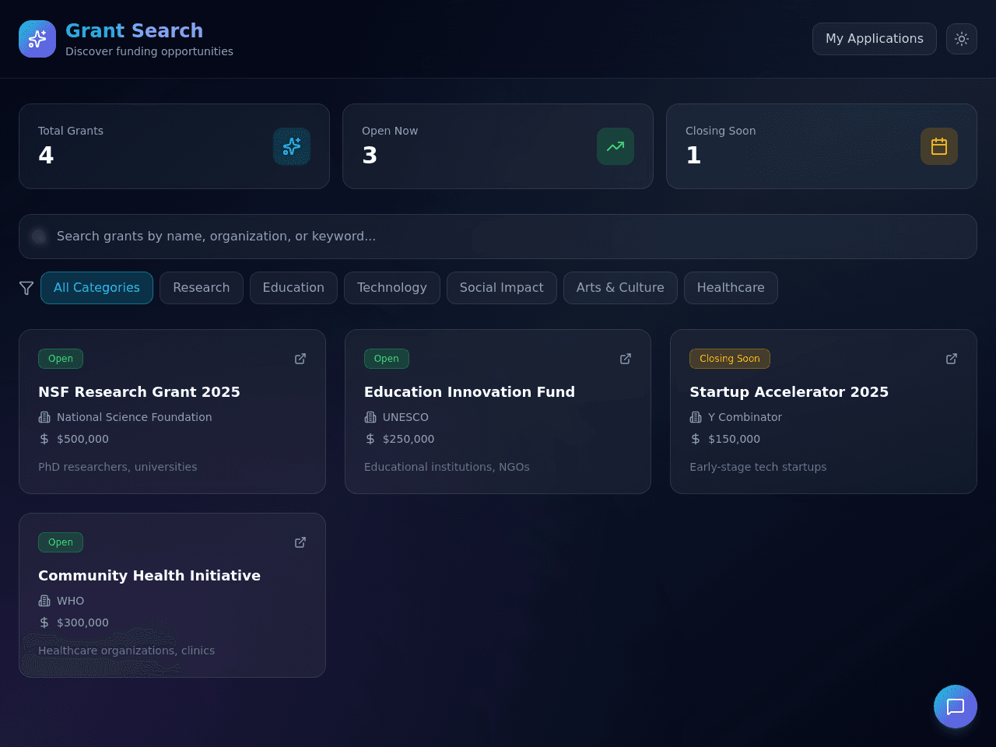Open external link for Startup Accelerator 2025
The image size is (996, 747).
(x=952, y=359)
